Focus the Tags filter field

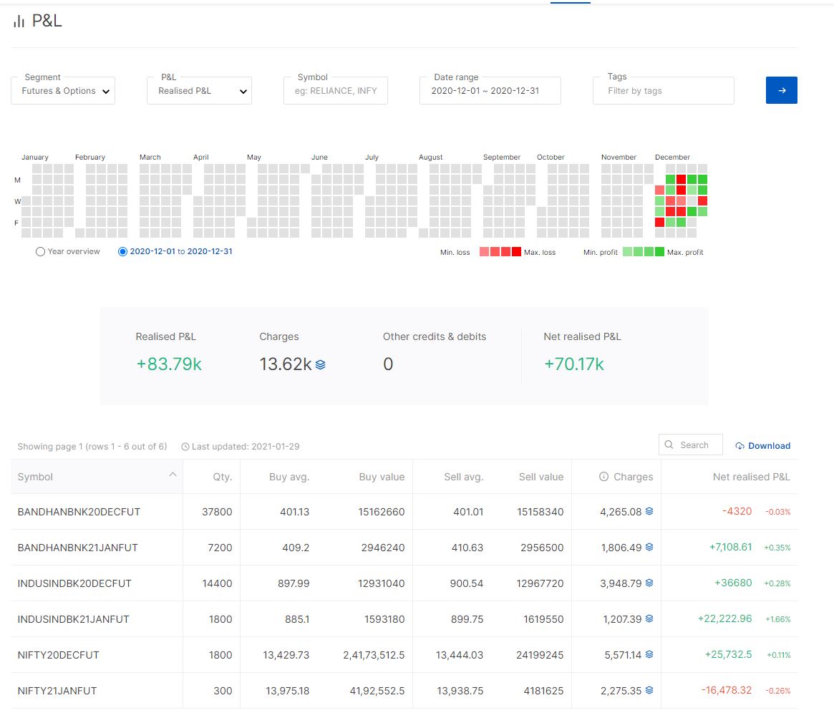point(664,90)
